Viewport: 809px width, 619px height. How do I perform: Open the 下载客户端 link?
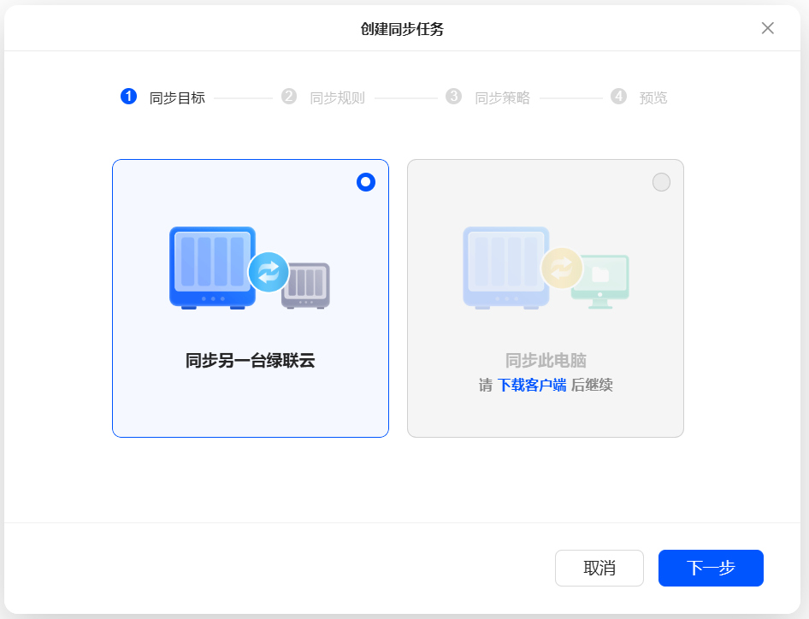pyautogui.click(x=532, y=385)
